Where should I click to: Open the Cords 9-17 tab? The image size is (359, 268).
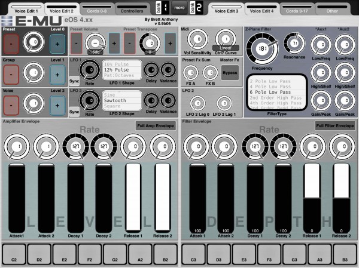click(x=297, y=9)
